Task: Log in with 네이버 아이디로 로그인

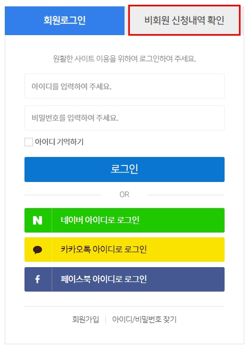Action: (x=125, y=220)
